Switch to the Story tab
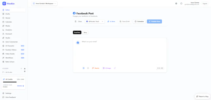The width and height of the screenshot is (211, 100). tap(85, 32)
